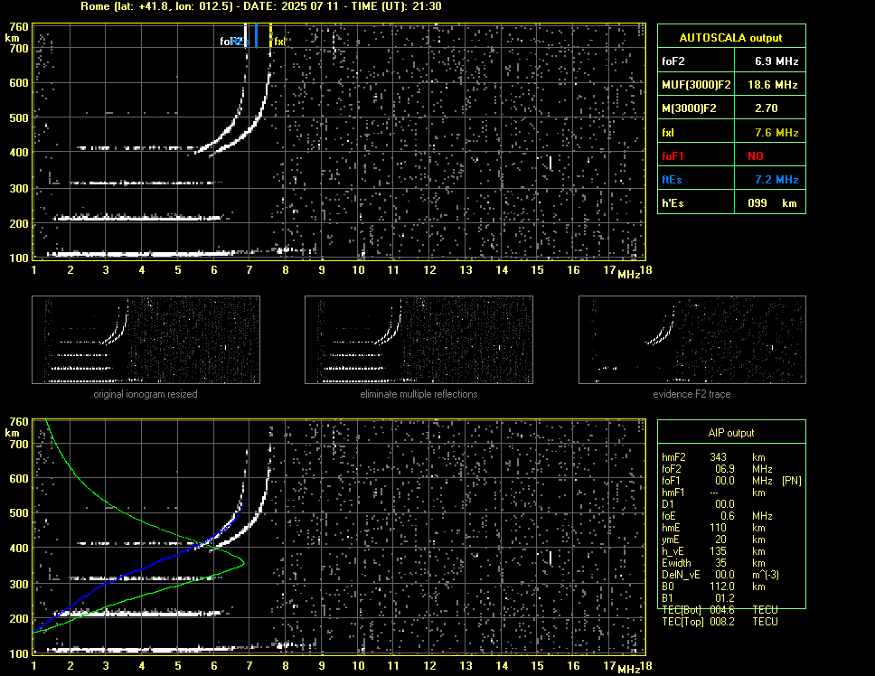The width and height of the screenshot is (875, 676).
Task: Select the '18.6 MHz' value
Action: point(773,85)
